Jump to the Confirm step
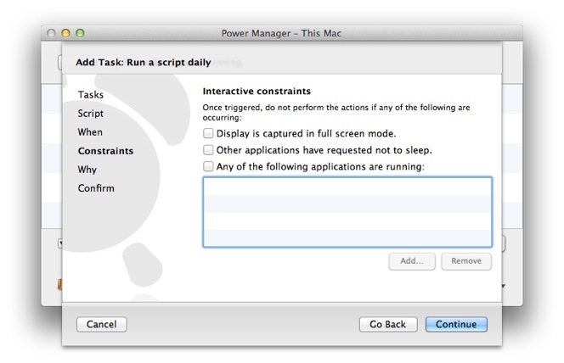 (x=96, y=188)
